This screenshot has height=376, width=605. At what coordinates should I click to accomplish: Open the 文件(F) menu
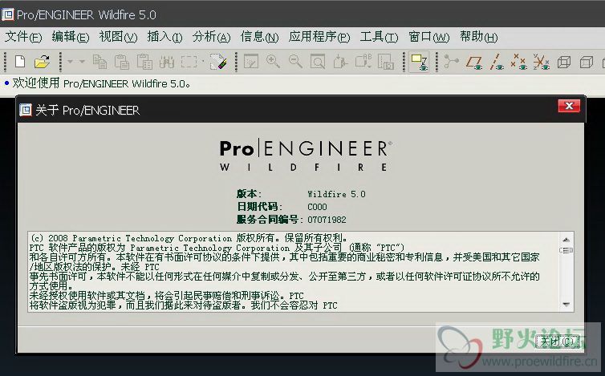(x=23, y=37)
